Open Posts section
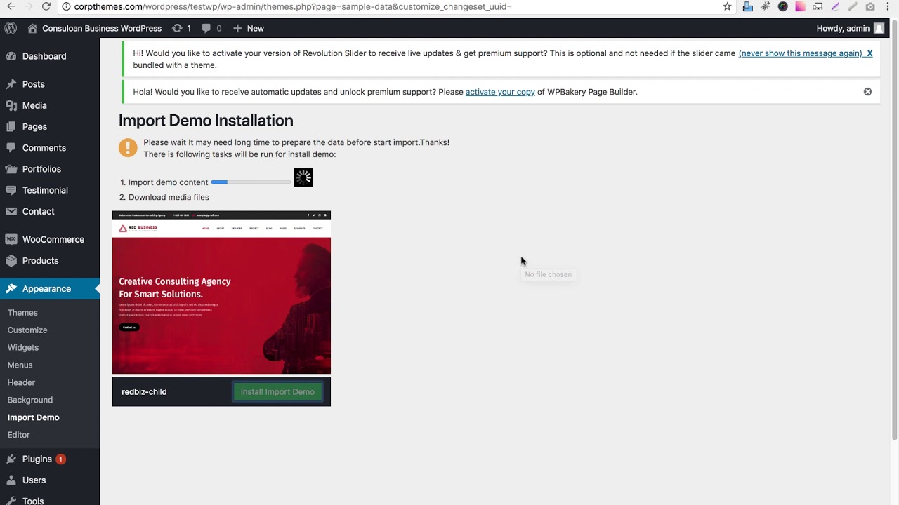This screenshot has height=505, width=899. click(33, 84)
